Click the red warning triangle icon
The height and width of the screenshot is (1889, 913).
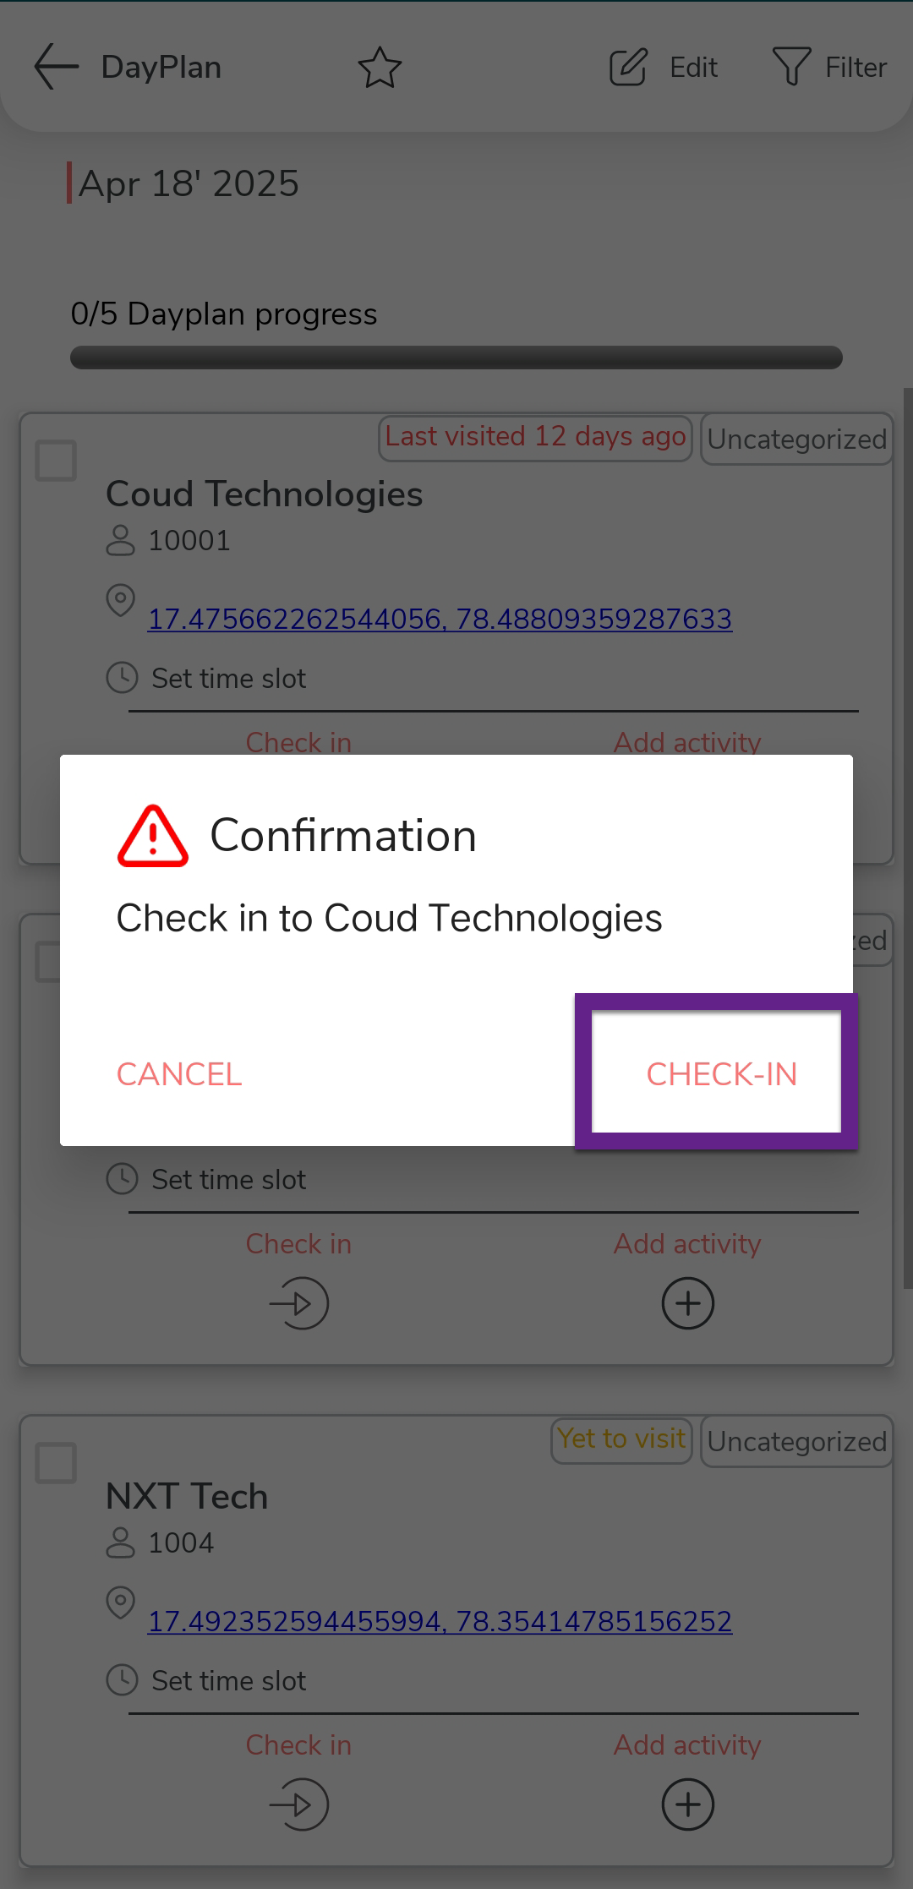click(153, 837)
